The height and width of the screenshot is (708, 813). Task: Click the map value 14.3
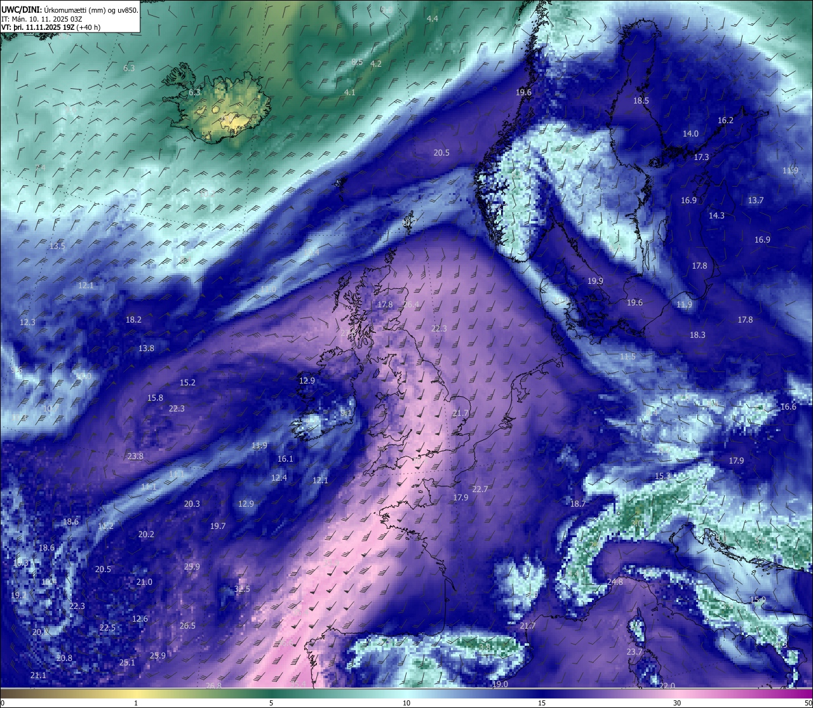pos(717,215)
